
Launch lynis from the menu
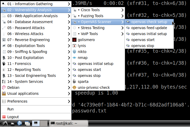click(x=82, y=46)
